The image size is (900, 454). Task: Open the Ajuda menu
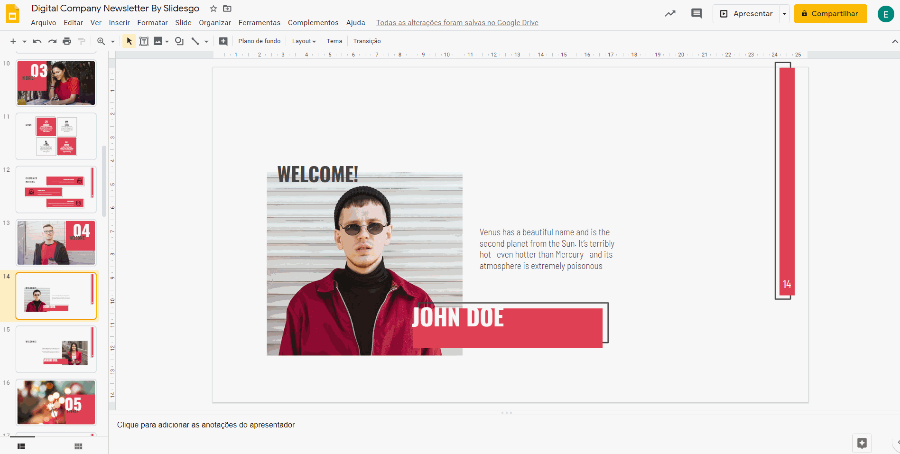pyautogui.click(x=356, y=23)
